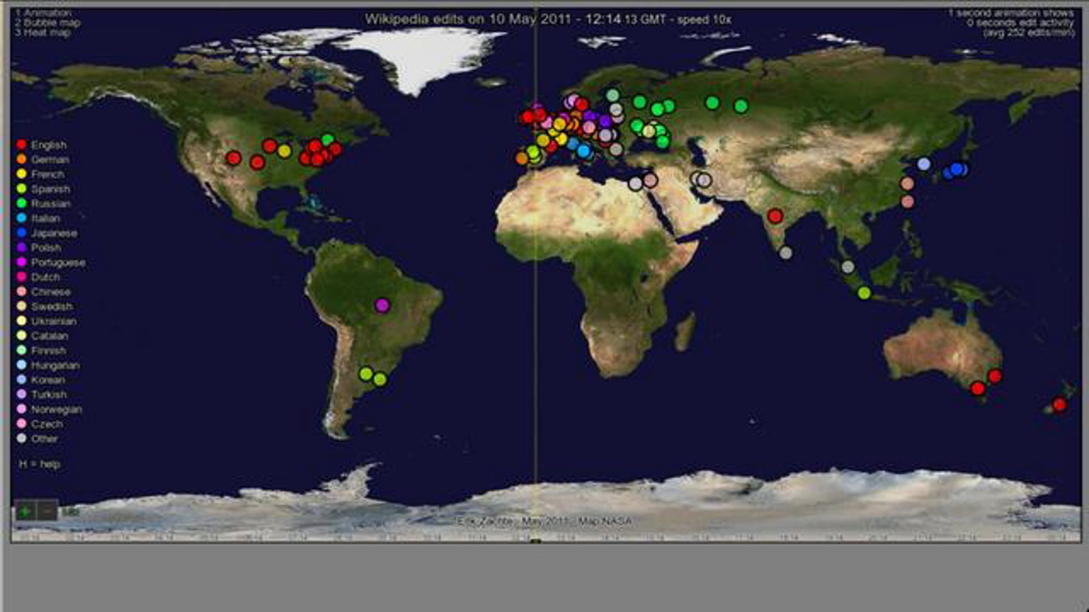1089x612 pixels.
Task: Click the red English bubble in India
Action: (775, 216)
